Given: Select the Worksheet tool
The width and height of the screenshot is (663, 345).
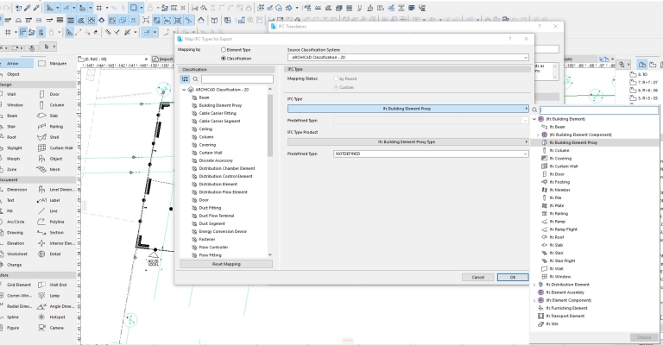Looking at the screenshot, I should [x=16, y=254].
